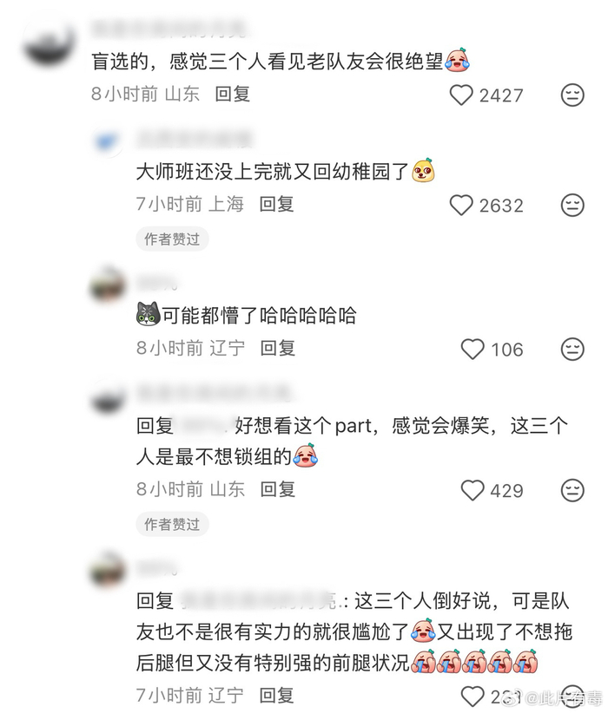Tap 作者赞过 tag under 429-like comment
Viewport: 608px width, 713px height.
172,524
